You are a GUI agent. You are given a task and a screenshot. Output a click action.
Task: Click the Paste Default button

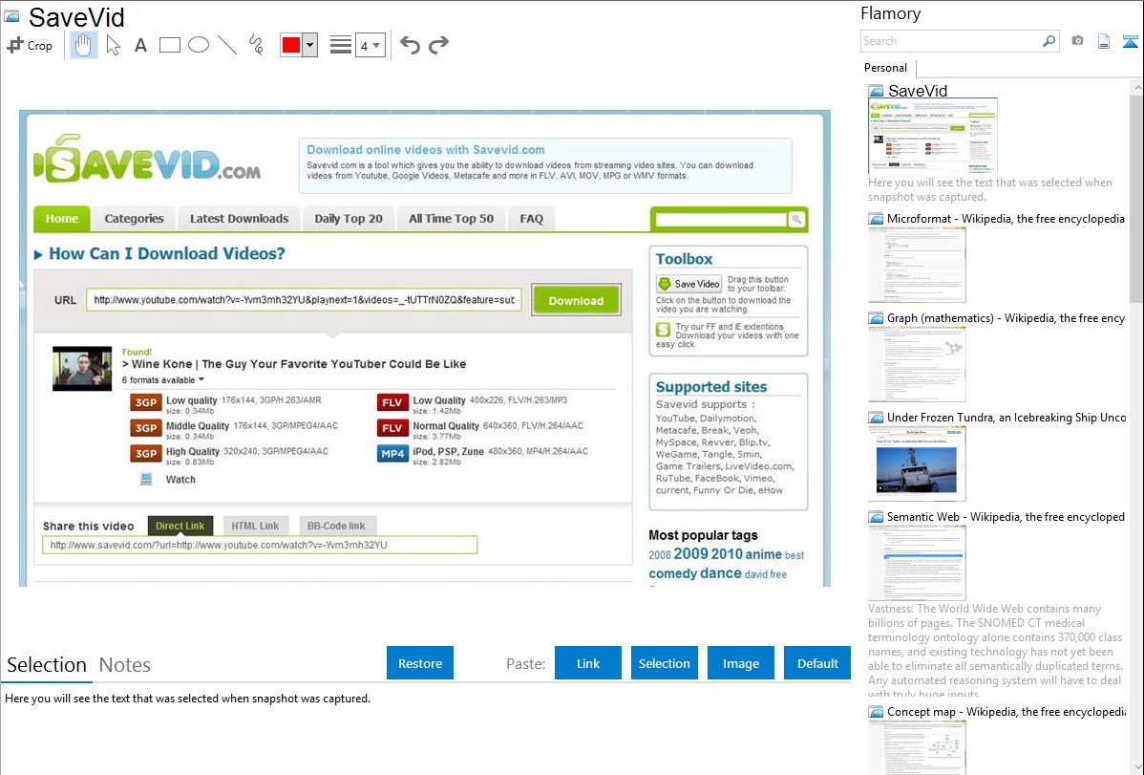point(817,663)
